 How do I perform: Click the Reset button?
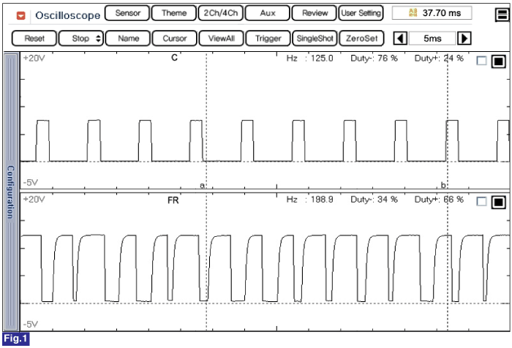34,39
